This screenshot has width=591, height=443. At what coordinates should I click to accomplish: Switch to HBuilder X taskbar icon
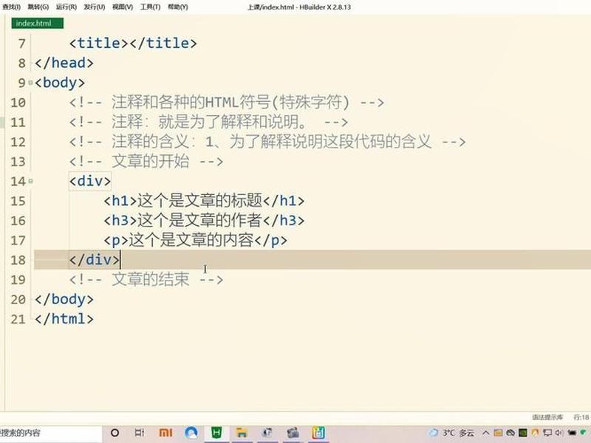click(216, 433)
